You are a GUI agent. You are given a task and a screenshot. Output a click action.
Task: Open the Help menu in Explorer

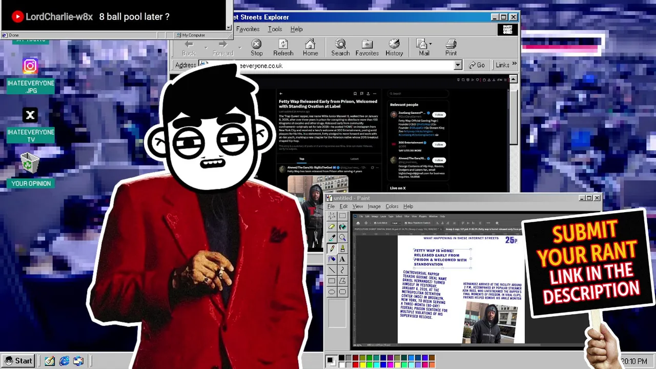point(296,29)
